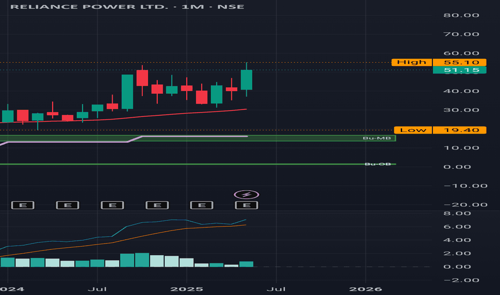Click the −2.00 indicator scale label
The height and width of the screenshot is (295, 500).
pyautogui.click(x=461, y=281)
